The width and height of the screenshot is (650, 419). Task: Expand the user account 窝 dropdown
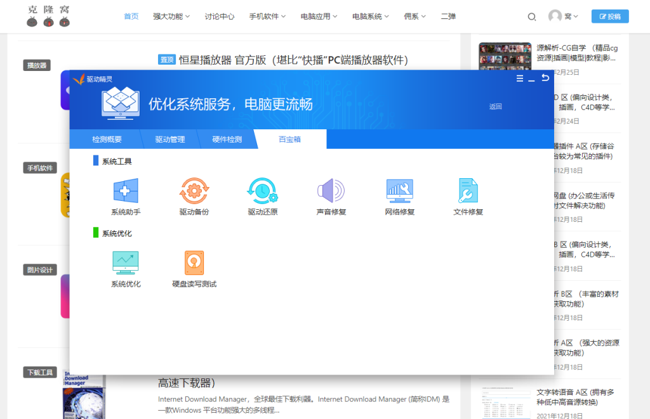(x=571, y=16)
